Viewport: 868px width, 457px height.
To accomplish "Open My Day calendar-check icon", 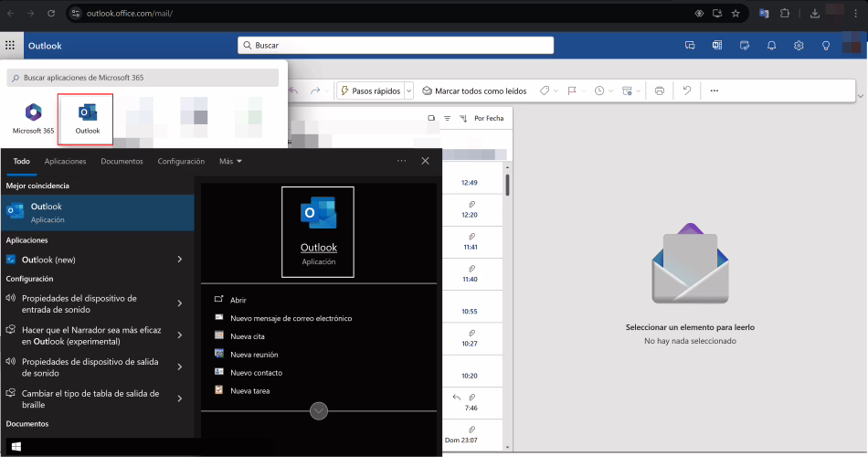I will (744, 46).
